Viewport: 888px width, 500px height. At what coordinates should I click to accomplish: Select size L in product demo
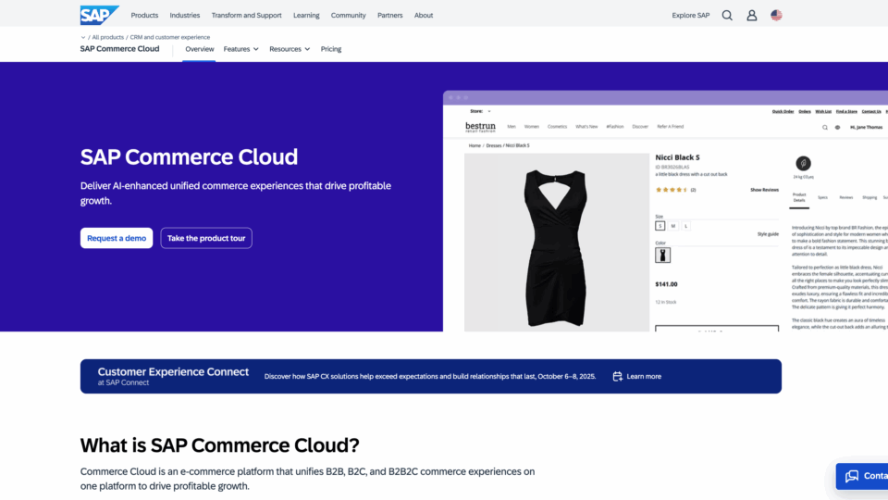pyautogui.click(x=685, y=226)
